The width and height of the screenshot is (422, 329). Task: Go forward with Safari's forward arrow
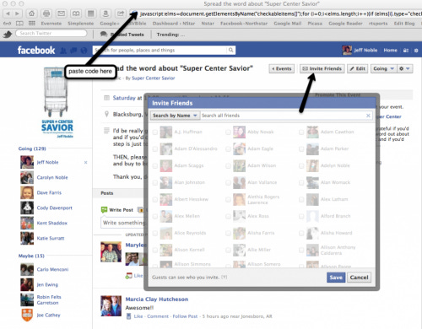tap(17, 13)
